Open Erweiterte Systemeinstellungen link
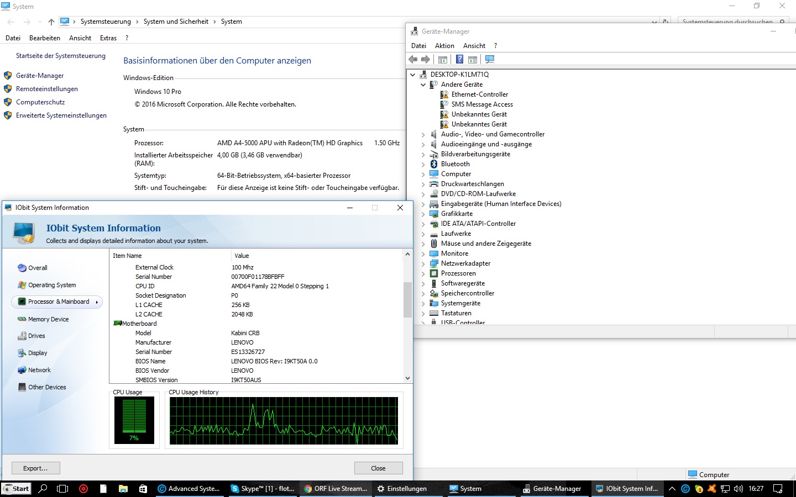 click(x=61, y=115)
